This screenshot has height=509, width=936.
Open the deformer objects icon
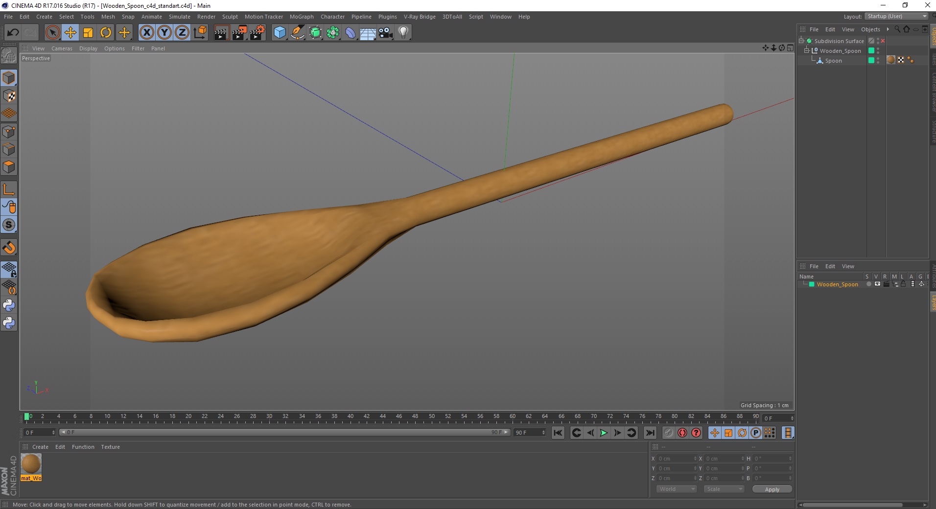351,33
